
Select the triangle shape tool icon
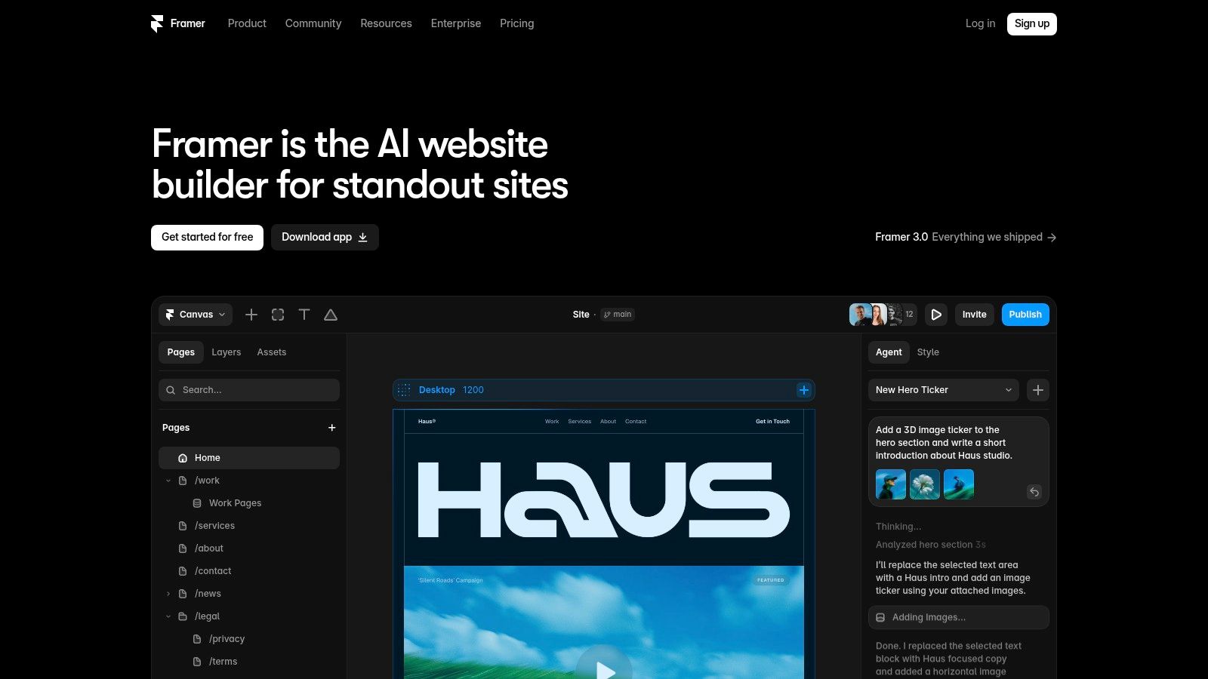click(331, 315)
